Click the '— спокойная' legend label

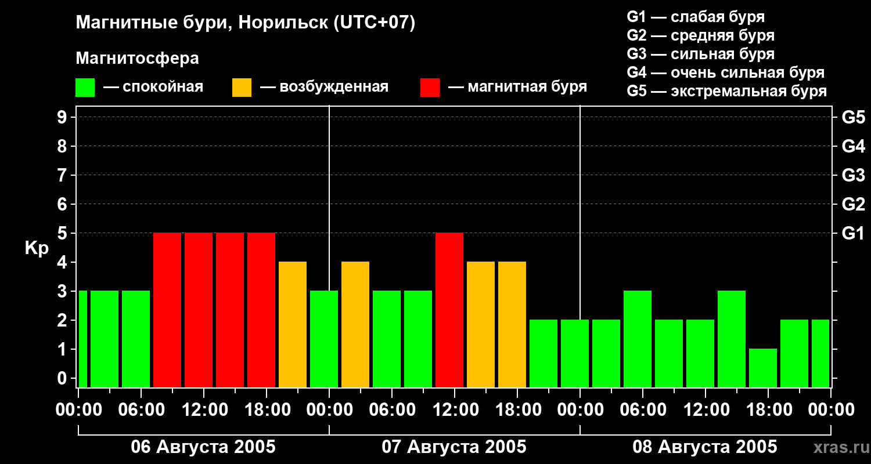[153, 87]
